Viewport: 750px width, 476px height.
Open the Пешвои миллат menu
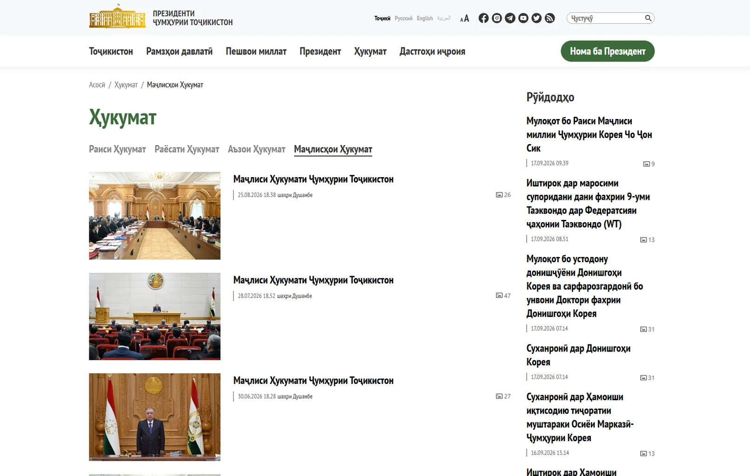click(256, 52)
